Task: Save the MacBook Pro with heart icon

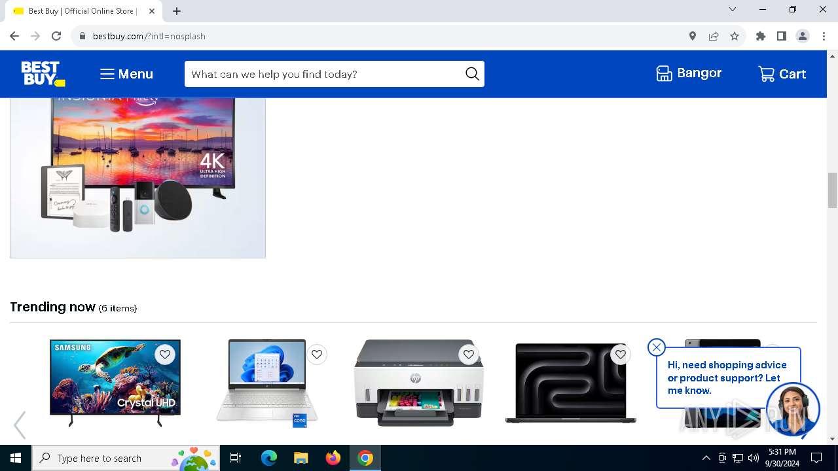Action: [x=621, y=354]
